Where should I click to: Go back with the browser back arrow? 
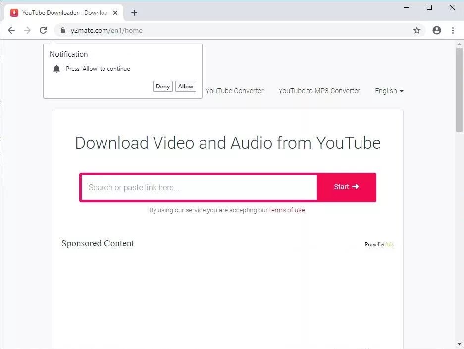(x=11, y=30)
